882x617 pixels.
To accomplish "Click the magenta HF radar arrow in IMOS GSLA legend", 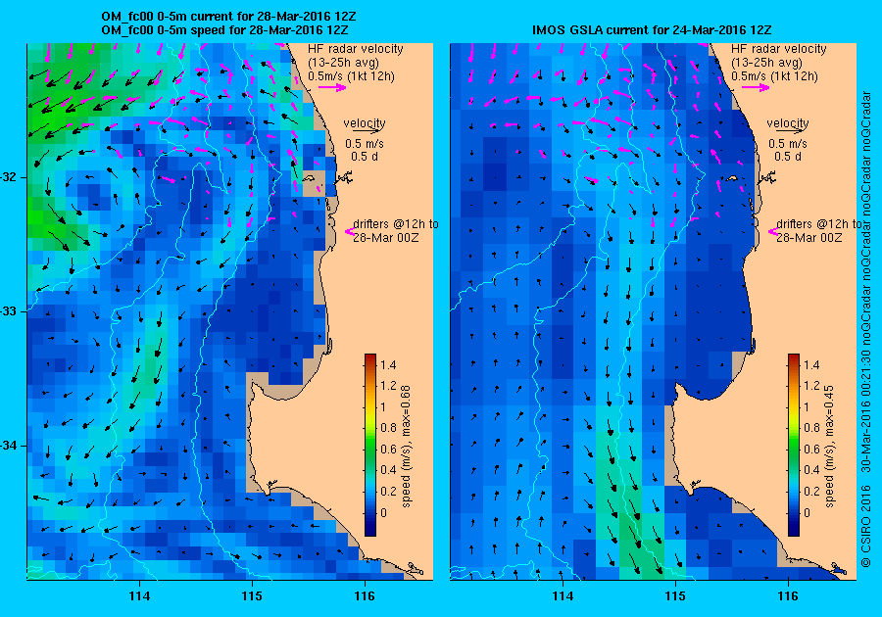I will (x=756, y=87).
